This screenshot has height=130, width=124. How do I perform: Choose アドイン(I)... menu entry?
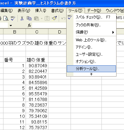[x=92, y=47]
